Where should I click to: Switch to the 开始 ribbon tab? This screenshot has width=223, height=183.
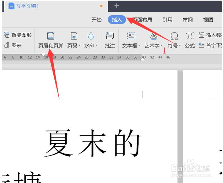click(x=97, y=20)
